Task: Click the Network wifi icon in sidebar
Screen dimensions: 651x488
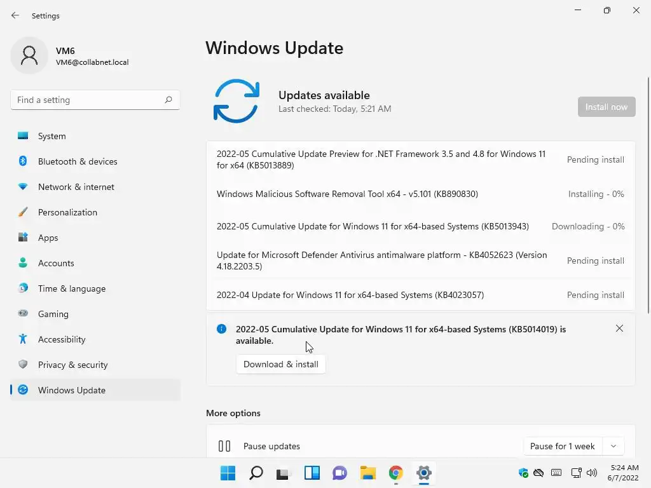Action: (x=23, y=187)
